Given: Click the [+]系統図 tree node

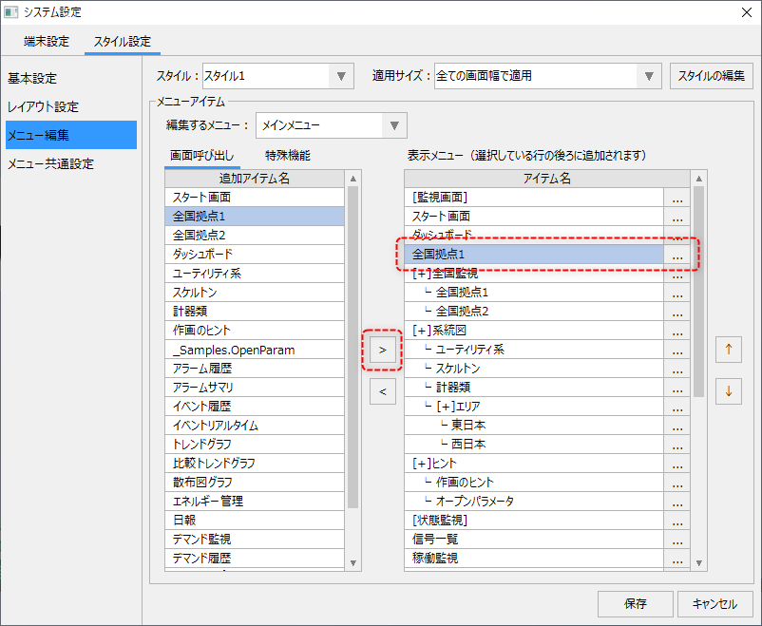Looking at the screenshot, I should (441, 331).
